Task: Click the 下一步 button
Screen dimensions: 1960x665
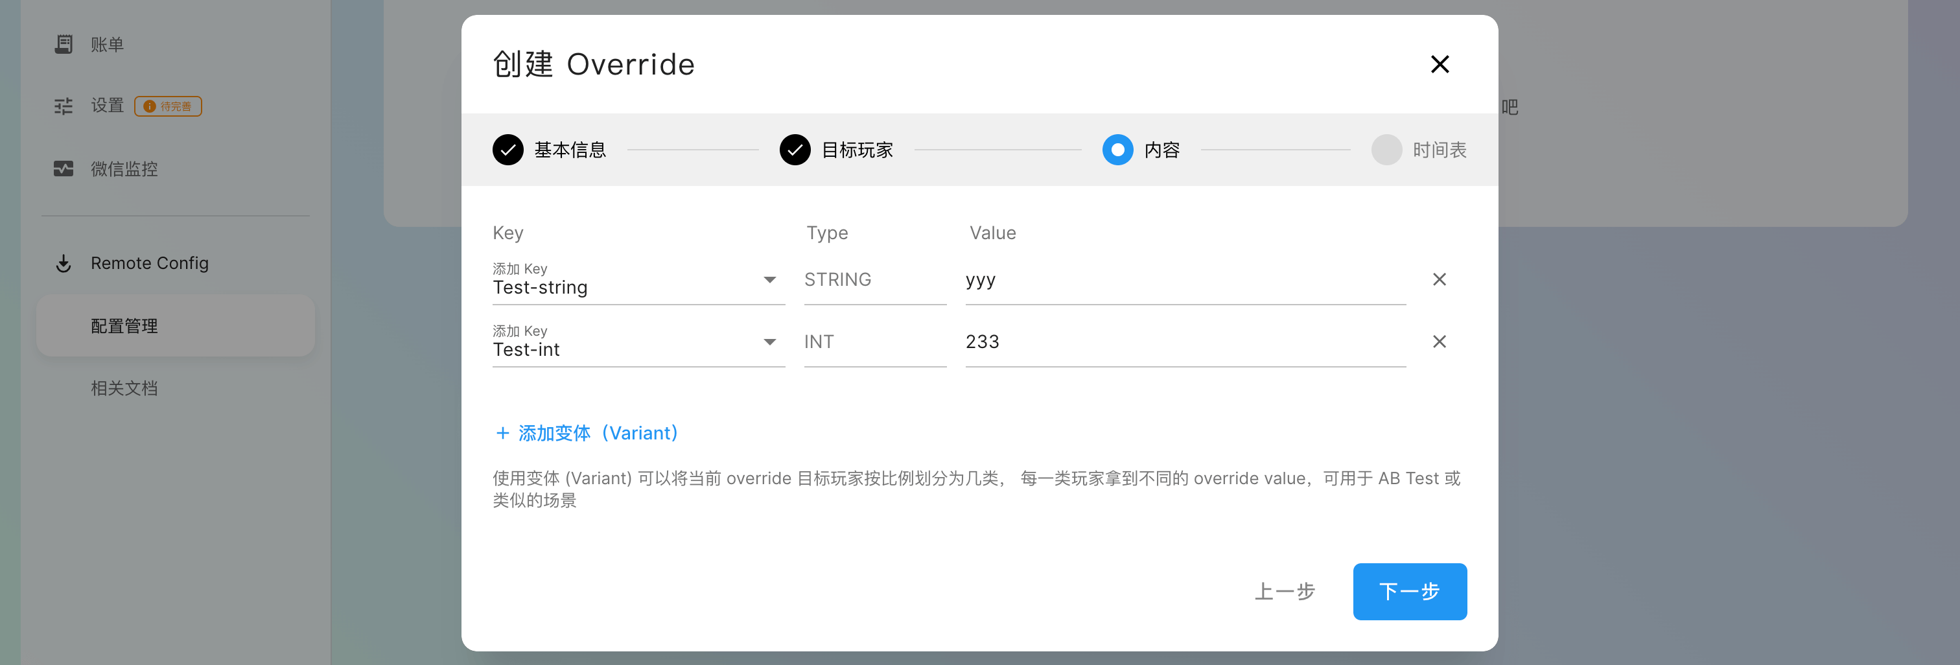Action: 1409,591
